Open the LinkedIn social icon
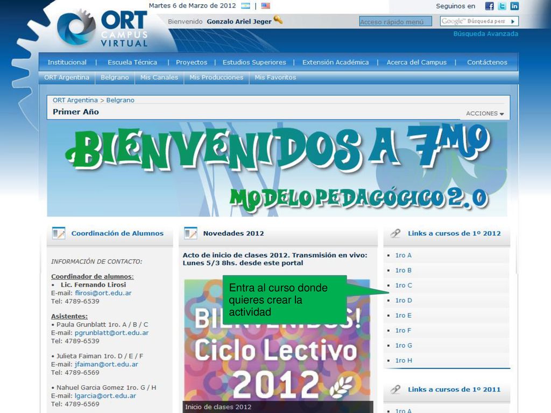This screenshot has height=413, width=551. 514,6
